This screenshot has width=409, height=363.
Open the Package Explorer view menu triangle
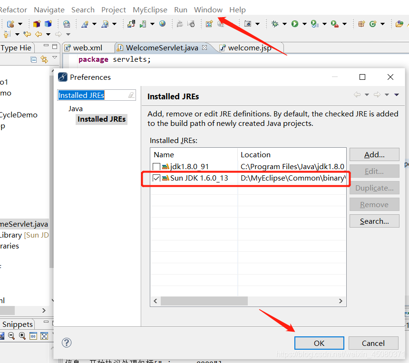coord(55,57)
